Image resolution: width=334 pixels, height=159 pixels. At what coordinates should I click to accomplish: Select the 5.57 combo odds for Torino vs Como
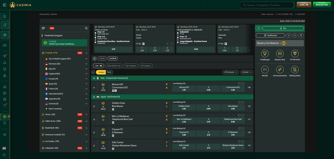coord(113,49)
